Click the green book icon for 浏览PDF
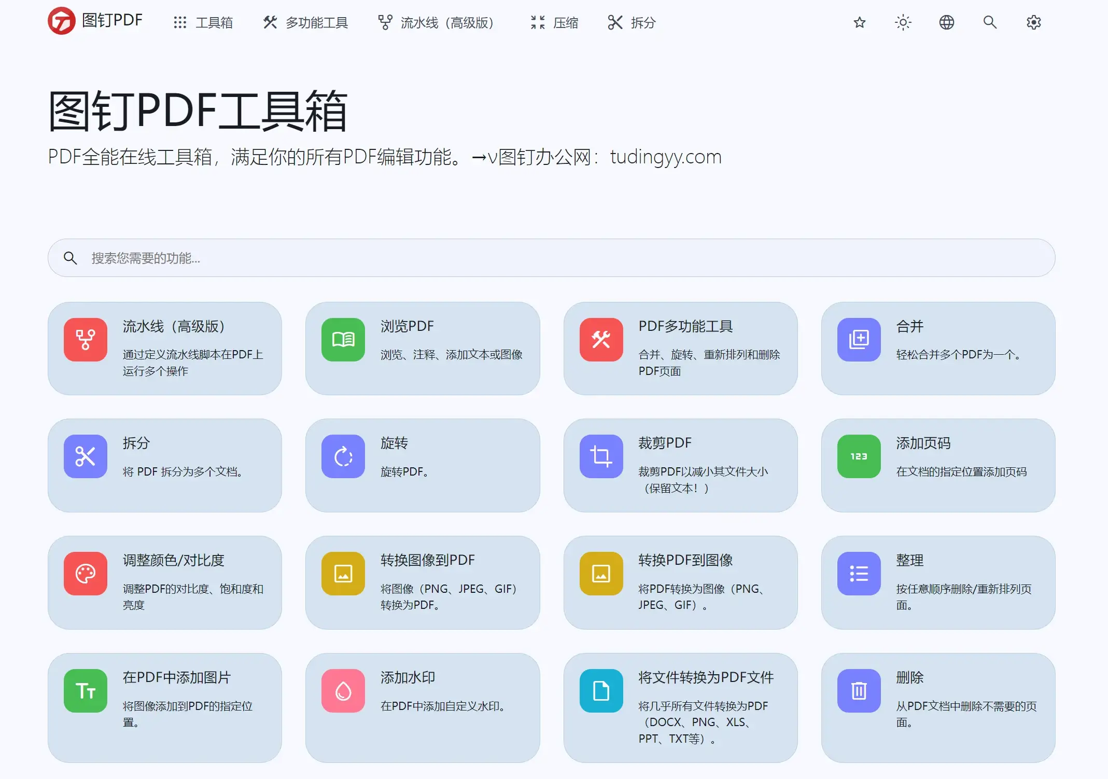Screen dimensions: 1108x779 (343, 340)
